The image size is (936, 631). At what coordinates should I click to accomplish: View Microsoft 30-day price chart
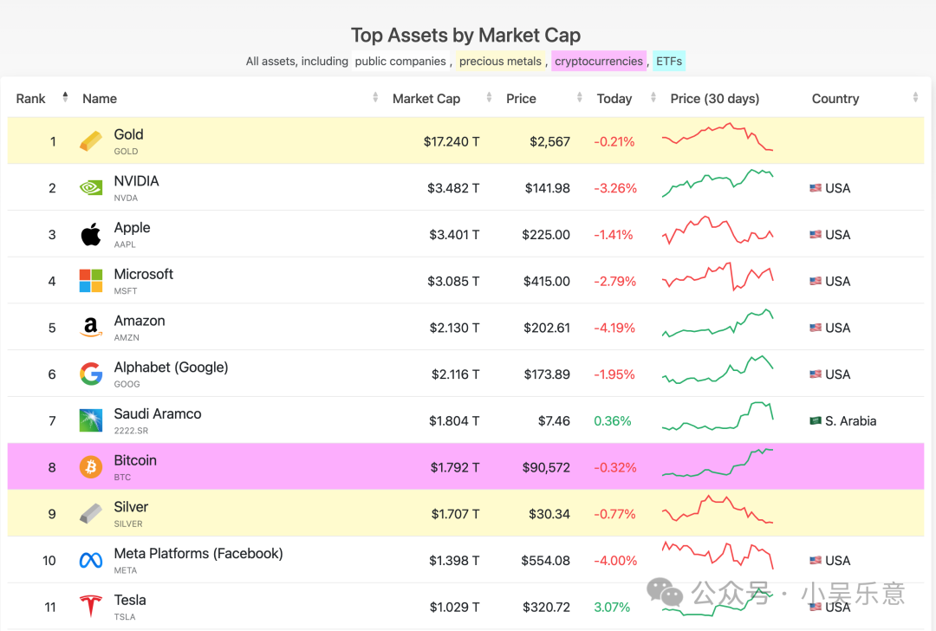click(718, 276)
